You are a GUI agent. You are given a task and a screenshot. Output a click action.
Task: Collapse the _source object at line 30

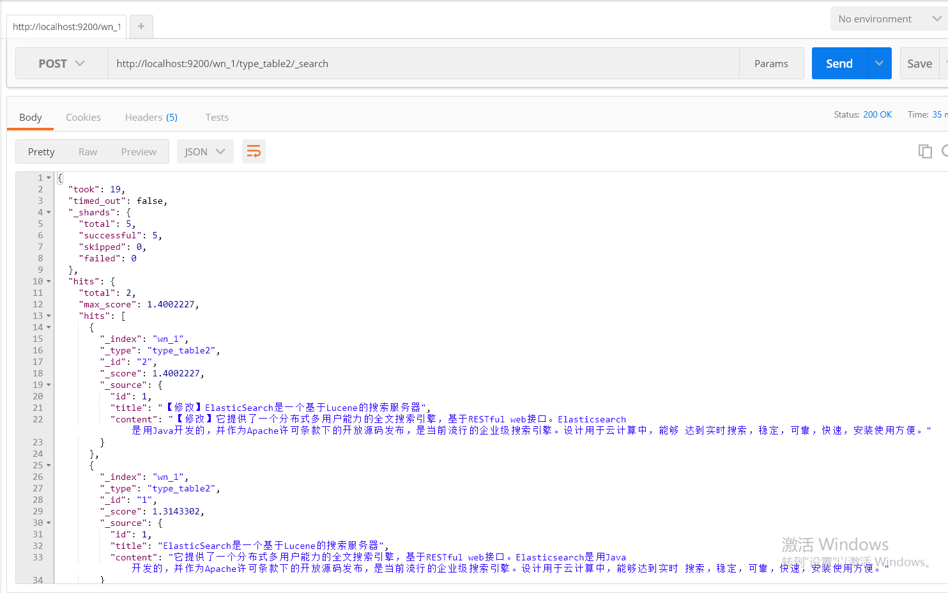coord(49,523)
